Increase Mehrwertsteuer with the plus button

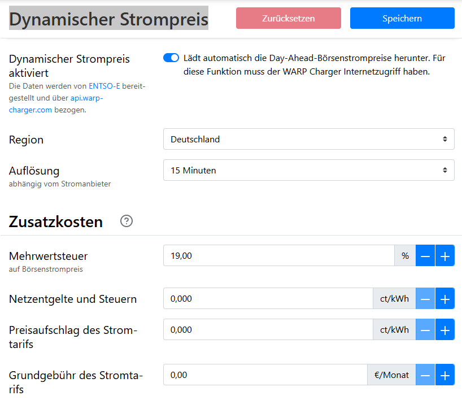coord(444,256)
